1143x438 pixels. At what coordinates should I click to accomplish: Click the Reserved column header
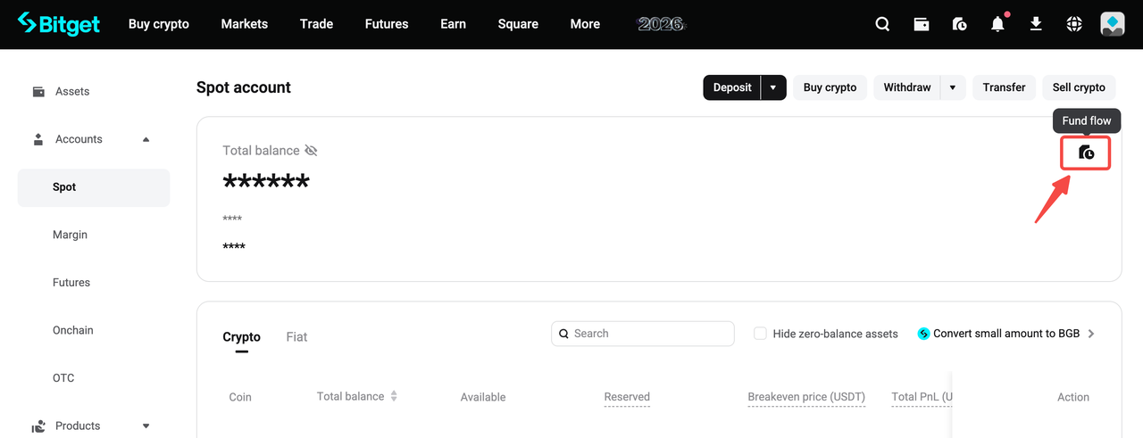coord(627,397)
